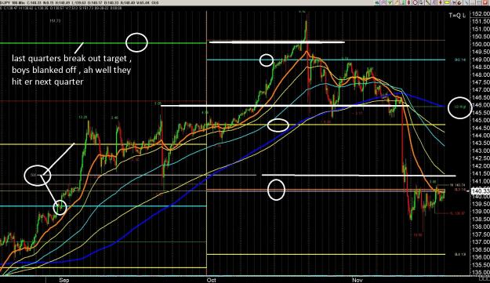The image size is (490, 283).
Task: Click the Sep month label on time axis
Action: (x=64, y=280)
